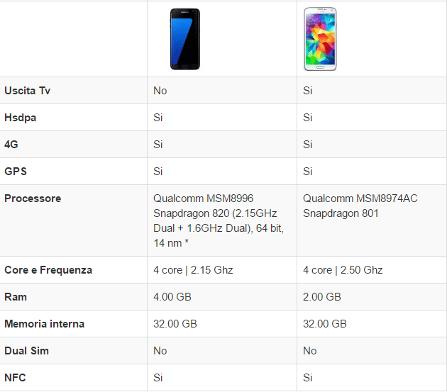Click the 2.00 GB Ram value
The image size is (447, 392).
[322, 297]
